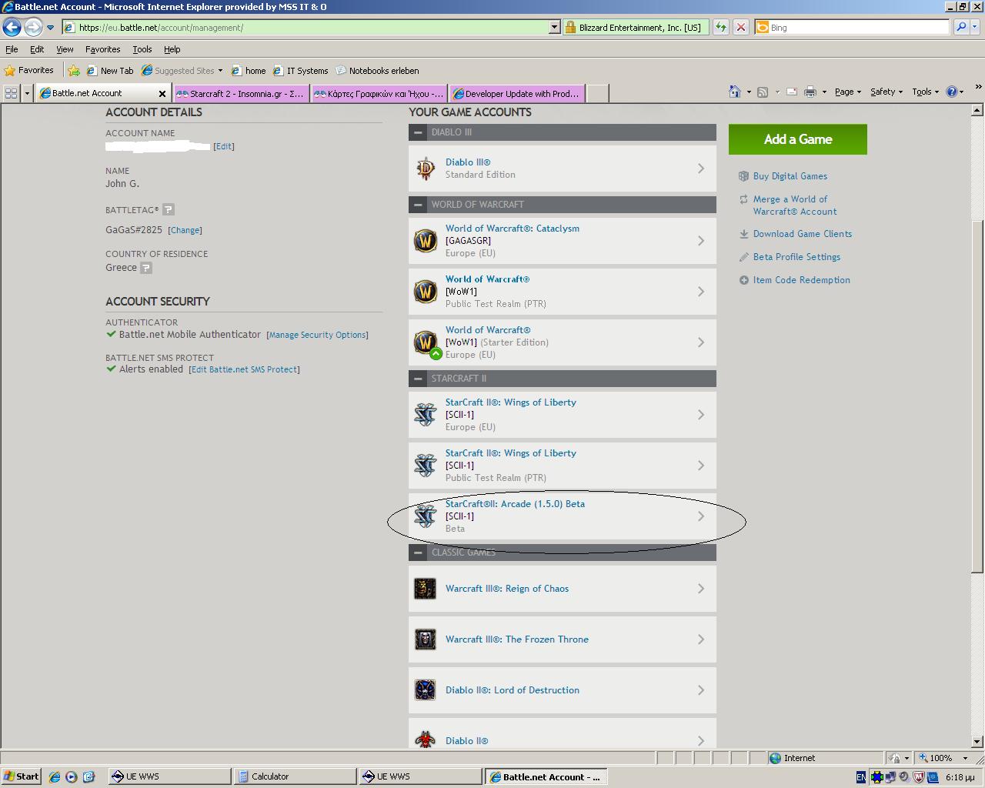The image size is (985, 788).
Task: Close the Battle.net Account tab
Action: pos(162,93)
